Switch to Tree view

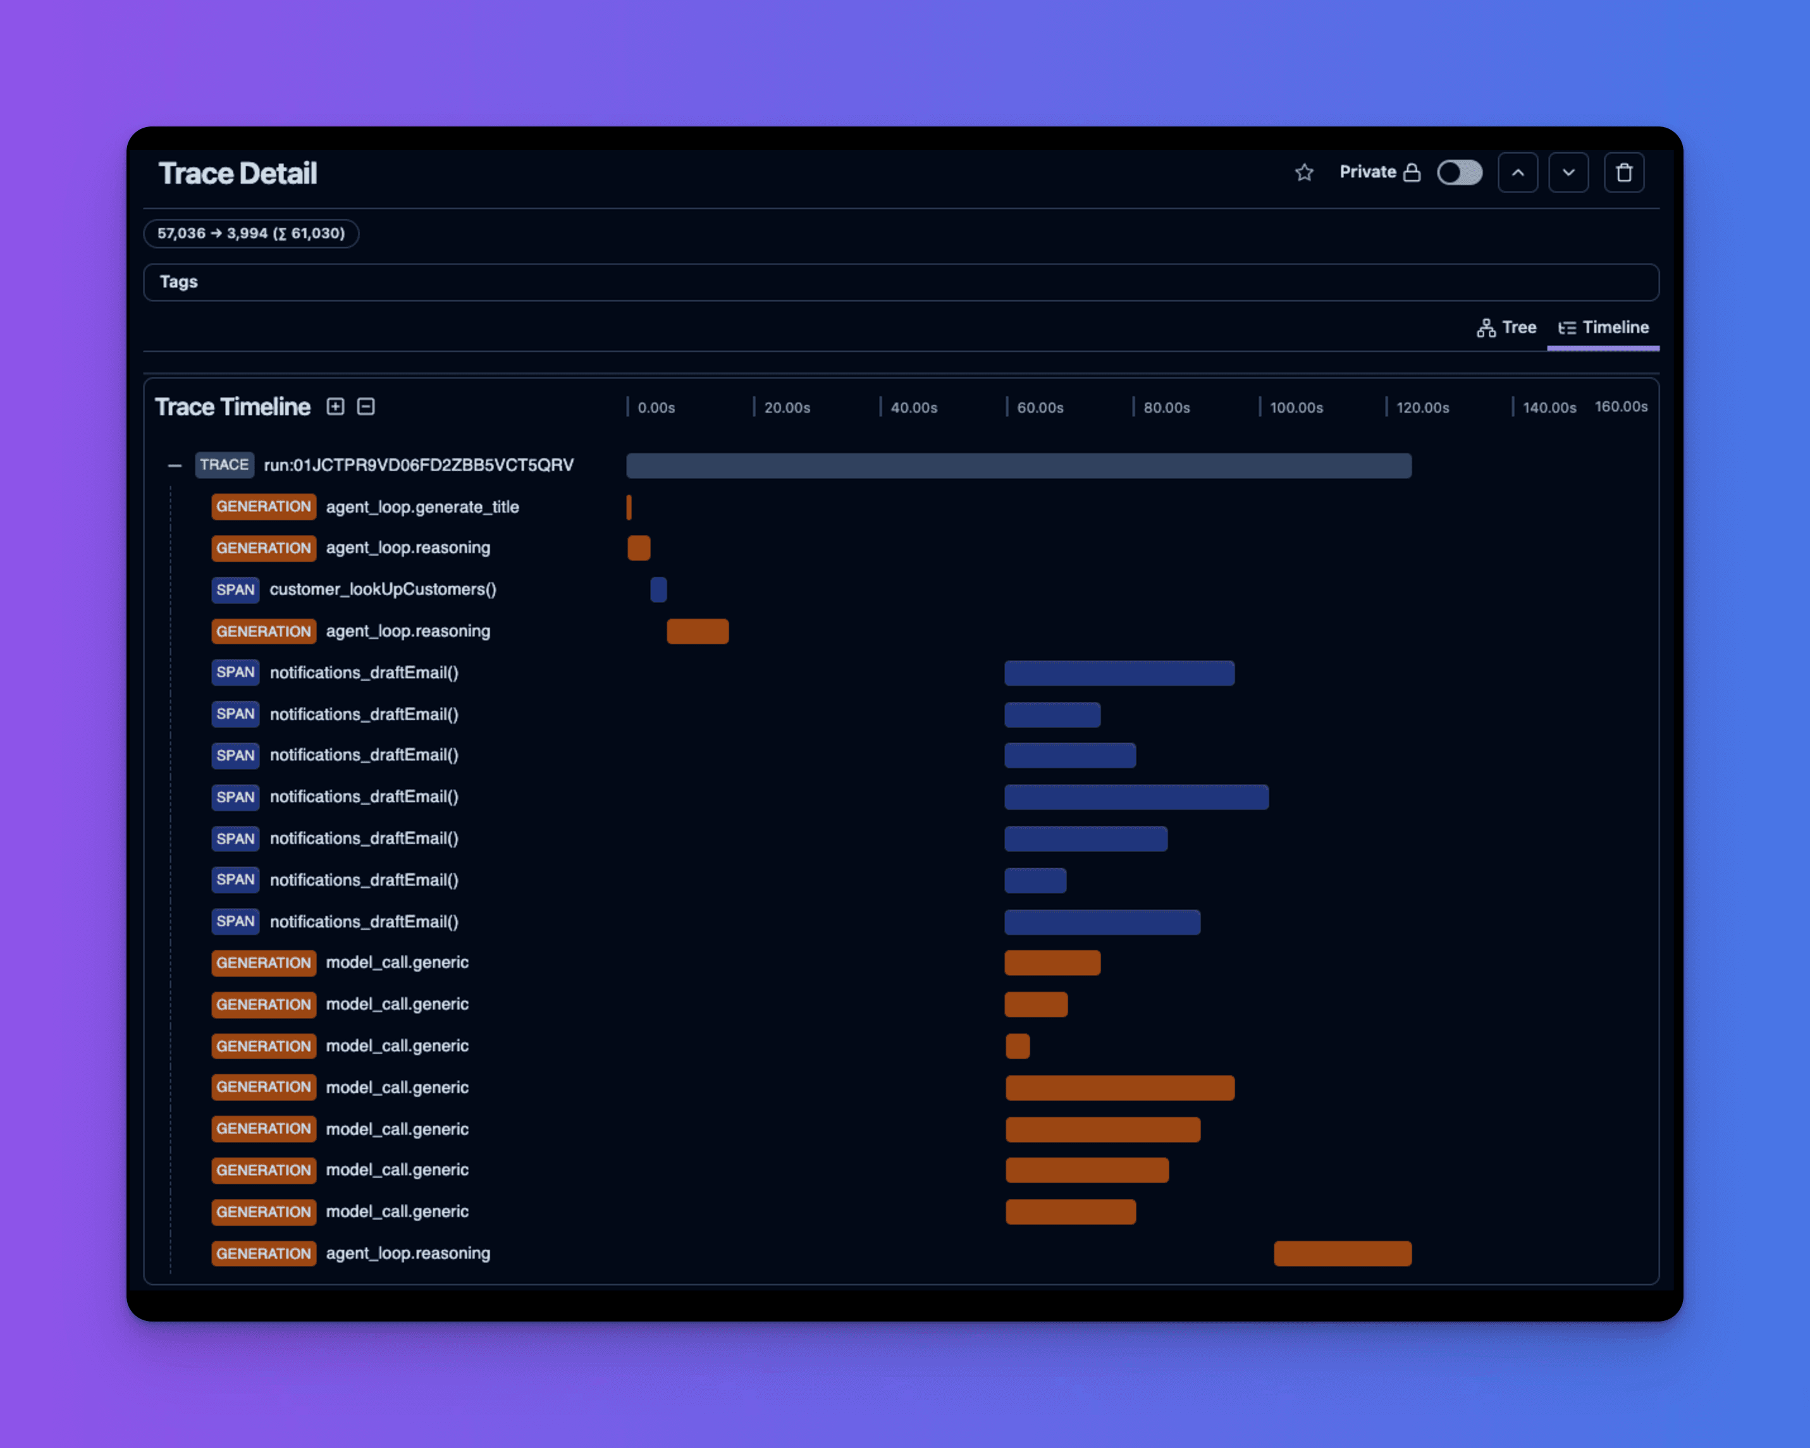tap(1506, 326)
